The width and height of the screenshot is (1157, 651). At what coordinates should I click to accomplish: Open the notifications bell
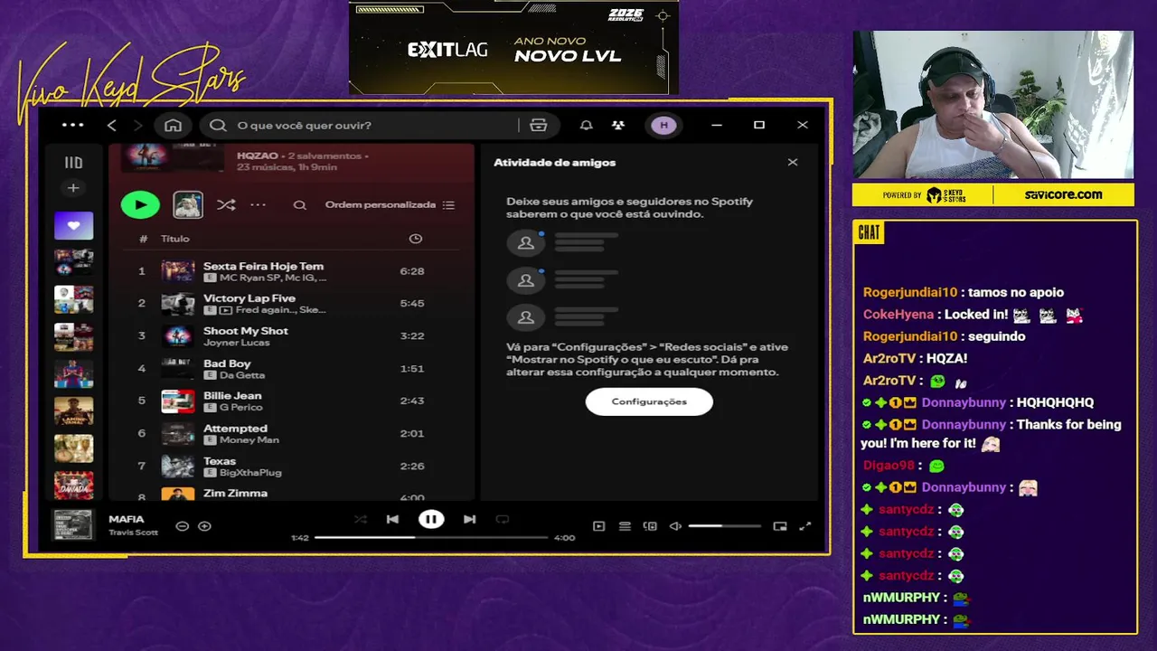pyautogui.click(x=587, y=125)
